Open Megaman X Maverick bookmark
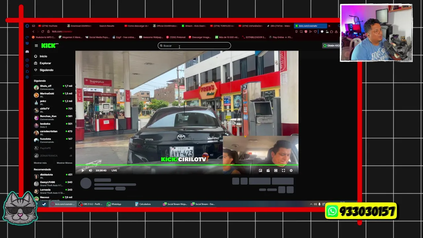The image size is (423, 238). (x=70, y=37)
